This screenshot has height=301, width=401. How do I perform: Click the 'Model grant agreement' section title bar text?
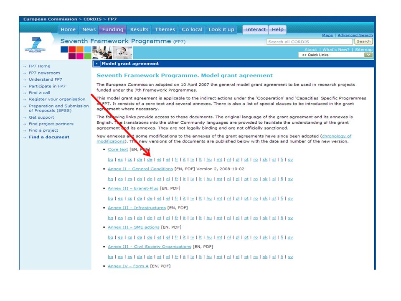pyautogui.click(x=130, y=64)
